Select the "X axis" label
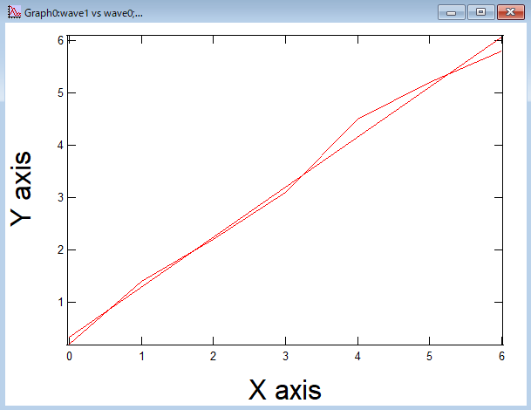 285,389
